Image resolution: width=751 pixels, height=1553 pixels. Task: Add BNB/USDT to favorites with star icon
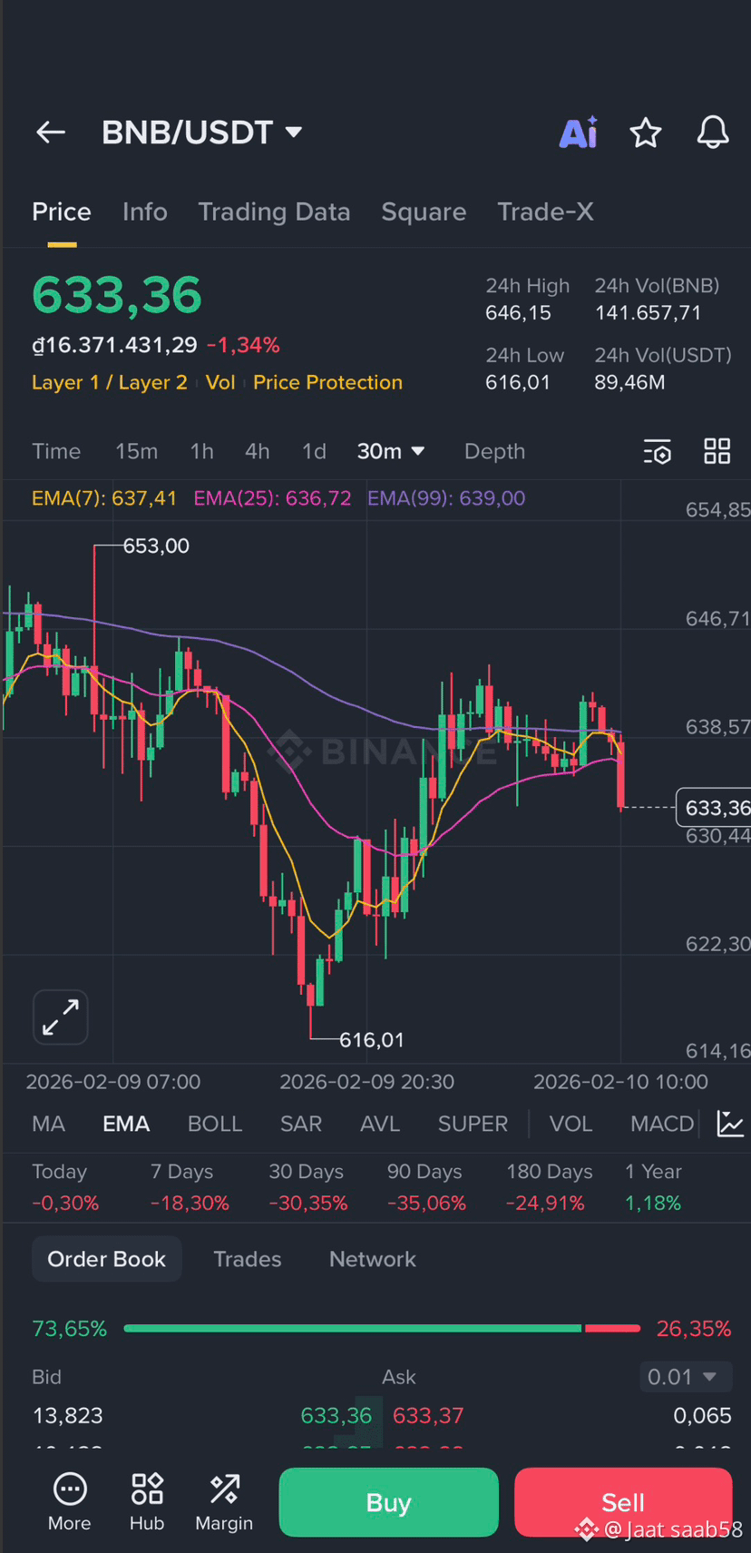(x=646, y=133)
